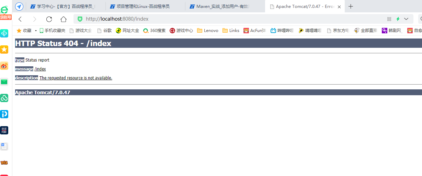The height and width of the screenshot is (176, 422).
Task: Open a new tab with plus button
Action: pyautogui.click(x=351, y=7)
